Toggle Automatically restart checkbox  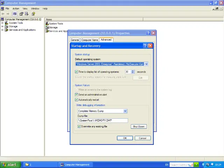[76, 100]
